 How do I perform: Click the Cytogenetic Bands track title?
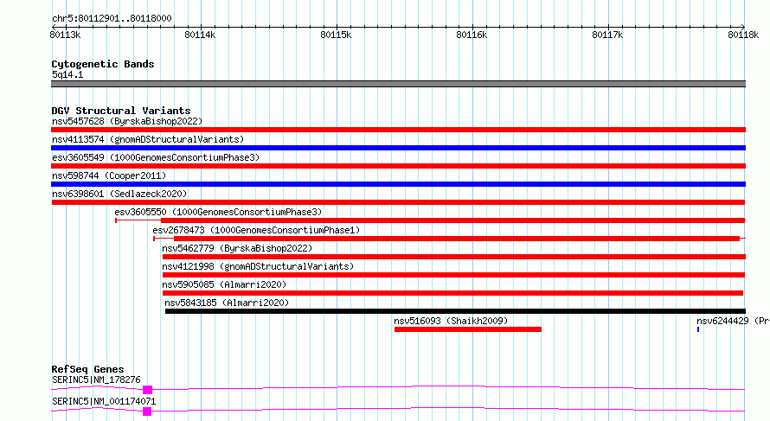tap(103, 64)
